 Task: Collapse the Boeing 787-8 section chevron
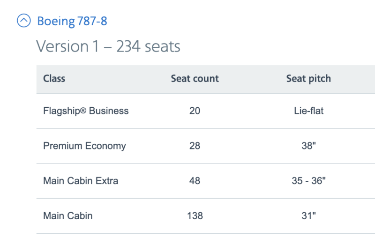click(23, 21)
